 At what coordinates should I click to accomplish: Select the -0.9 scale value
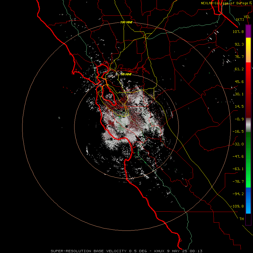tap(238, 119)
